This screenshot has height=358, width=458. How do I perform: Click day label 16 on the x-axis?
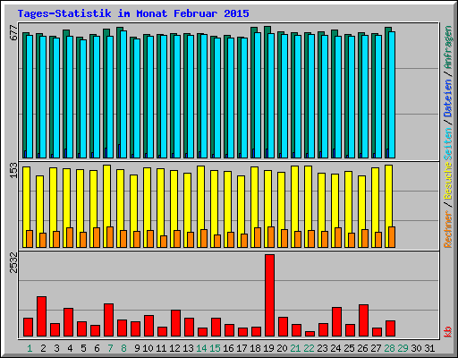(x=228, y=348)
